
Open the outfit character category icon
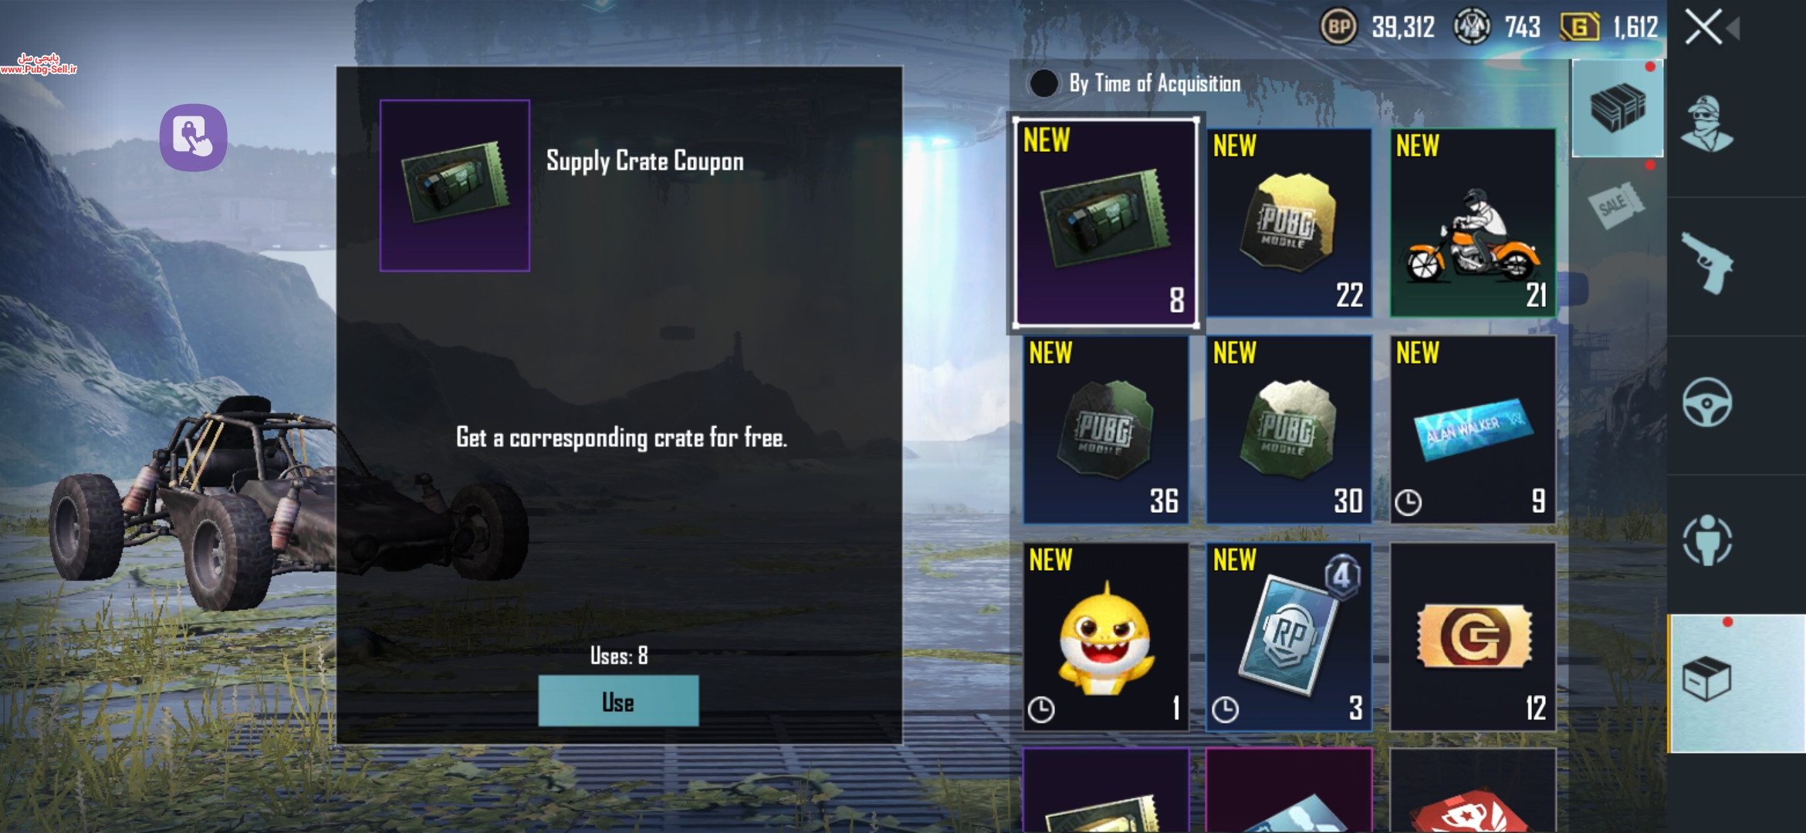[x=1706, y=124]
